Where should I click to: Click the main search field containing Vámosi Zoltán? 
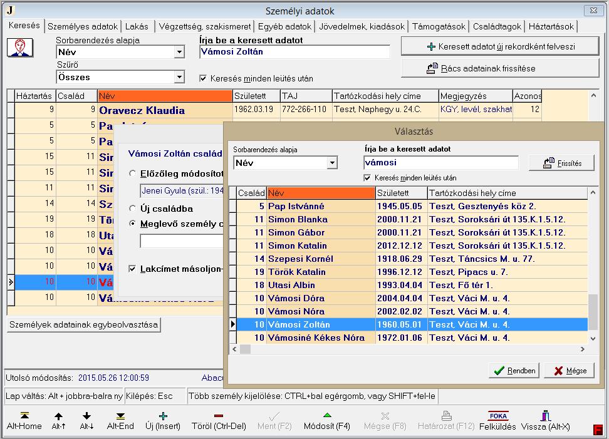click(x=294, y=52)
